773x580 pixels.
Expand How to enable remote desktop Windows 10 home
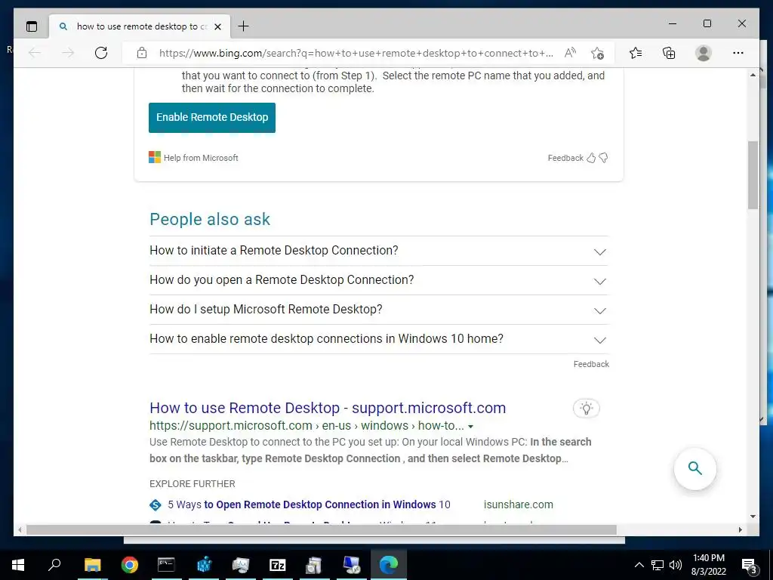(379, 339)
